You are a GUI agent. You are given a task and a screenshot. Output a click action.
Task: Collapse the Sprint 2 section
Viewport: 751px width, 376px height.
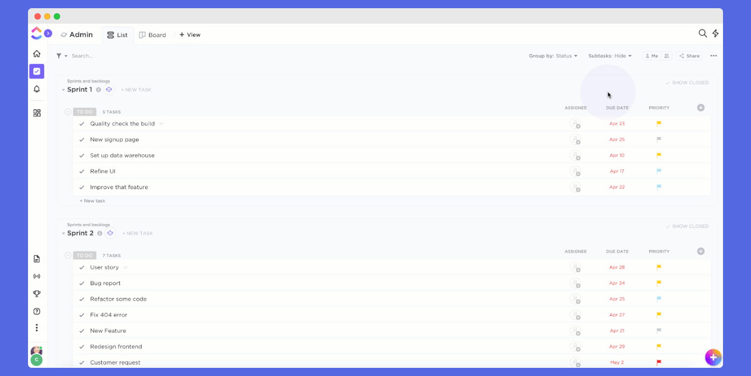tap(63, 233)
